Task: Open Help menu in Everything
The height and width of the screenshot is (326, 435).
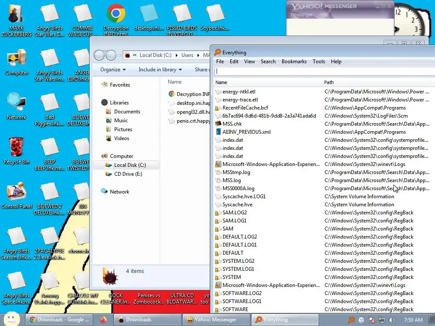Action: point(336,62)
